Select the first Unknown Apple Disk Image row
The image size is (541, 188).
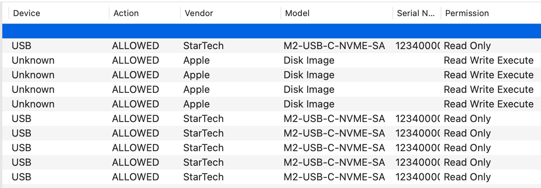pos(272,60)
